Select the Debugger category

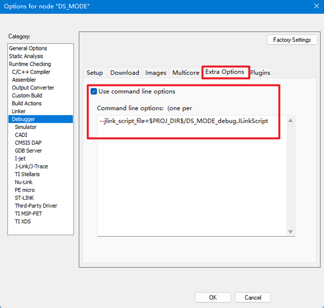click(40, 119)
